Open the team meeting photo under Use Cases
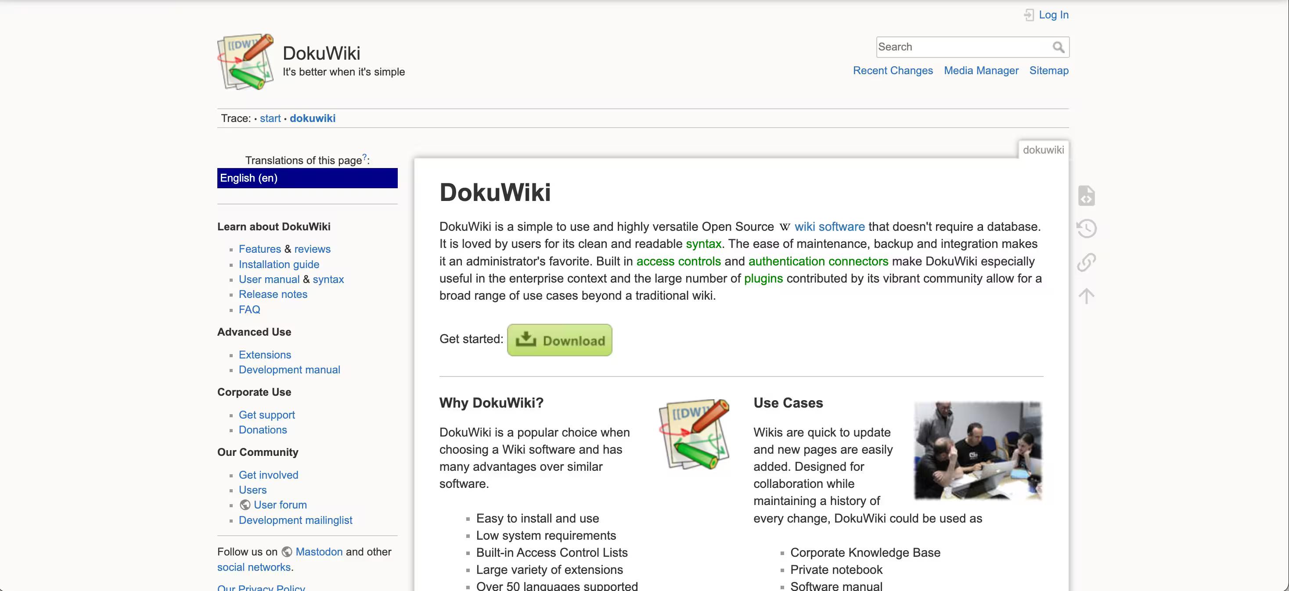The height and width of the screenshot is (591, 1289). (x=978, y=451)
